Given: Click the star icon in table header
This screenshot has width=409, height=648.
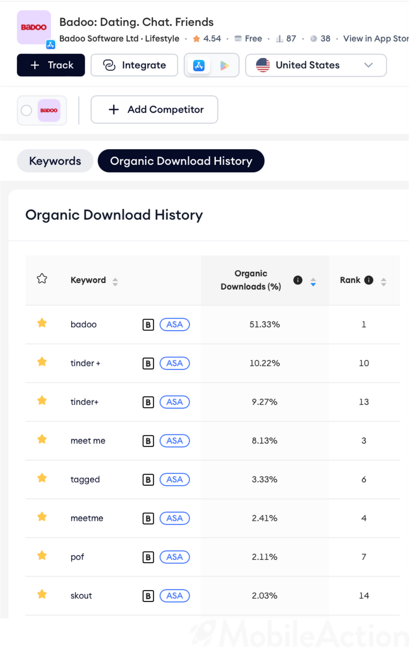Looking at the screenshot, I should 42,279.
